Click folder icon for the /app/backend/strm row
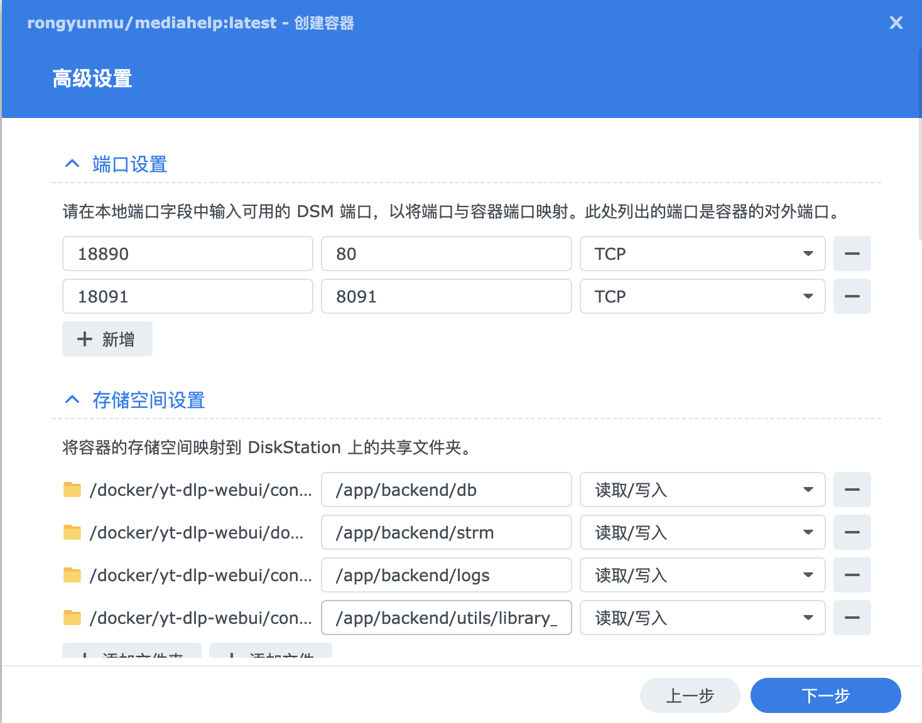922x723 pixels. 72,532
